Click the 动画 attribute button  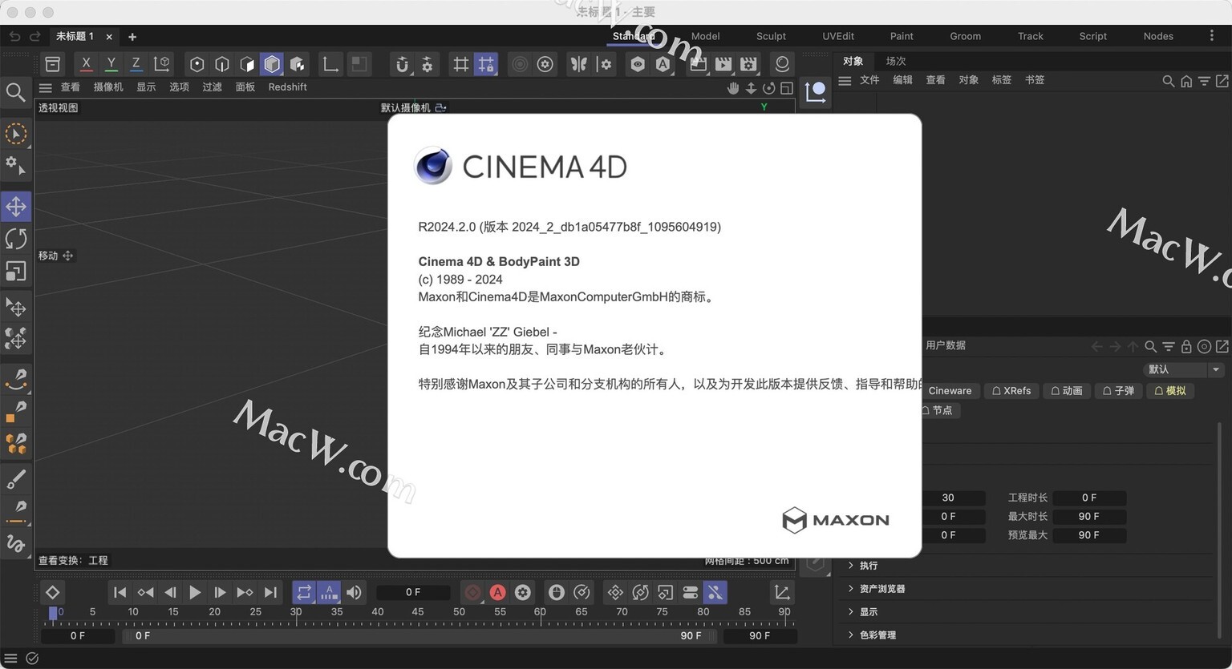click(1067, 391)
